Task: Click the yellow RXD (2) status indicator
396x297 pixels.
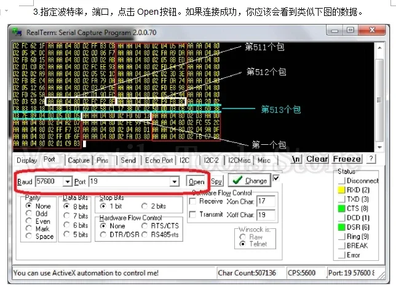Action: (341, 190)
